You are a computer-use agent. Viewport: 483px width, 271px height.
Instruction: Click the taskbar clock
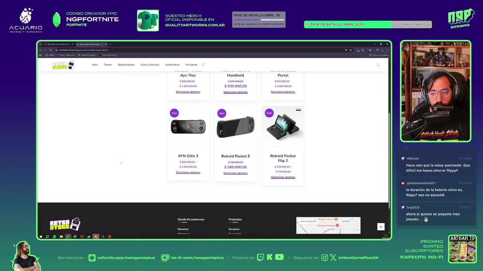click(x=385, y=237)
